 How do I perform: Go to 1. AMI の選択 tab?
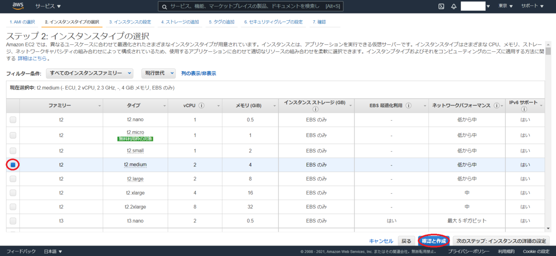pos(22,22)
